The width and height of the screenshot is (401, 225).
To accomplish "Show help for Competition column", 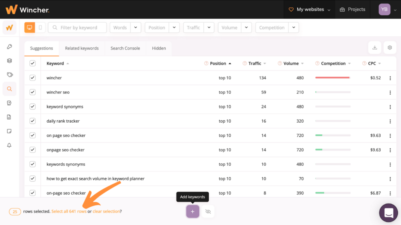I will 317,63.
